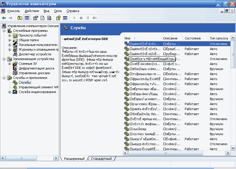Expand the Общие папки branch

tap(10, 40)
